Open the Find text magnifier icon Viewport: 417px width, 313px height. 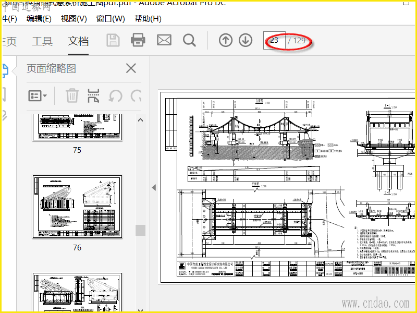tap(189, 41)
